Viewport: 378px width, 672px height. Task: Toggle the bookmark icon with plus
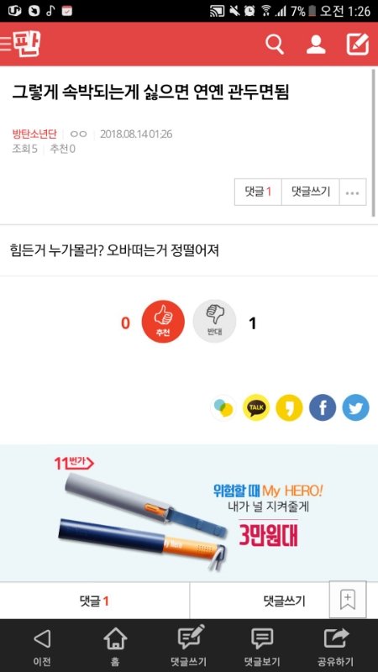(348, 599)
